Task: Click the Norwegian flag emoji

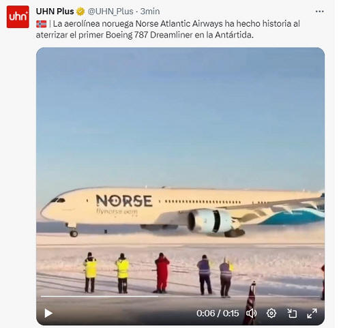Action: coord(41,24)
